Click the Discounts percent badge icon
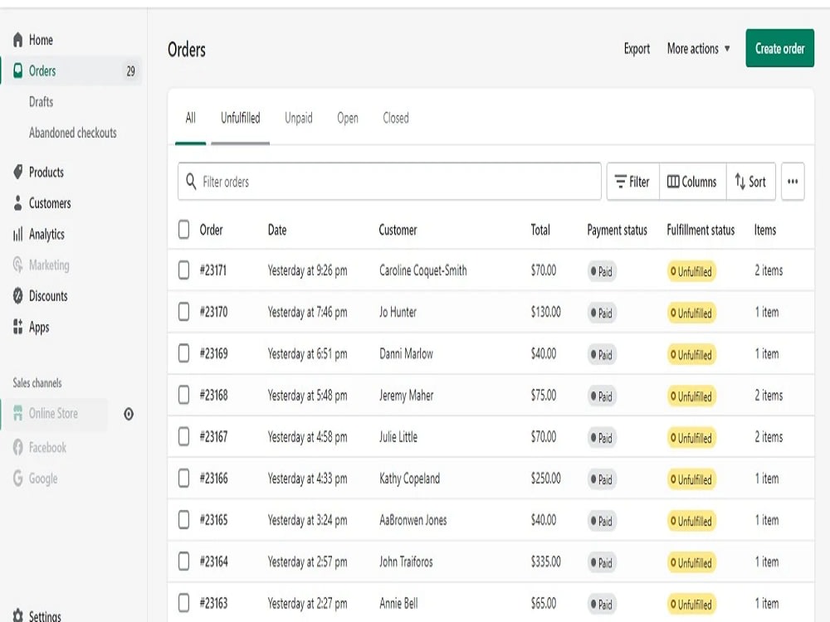This screenshot has width=830, height=622. tap(18, 296)
